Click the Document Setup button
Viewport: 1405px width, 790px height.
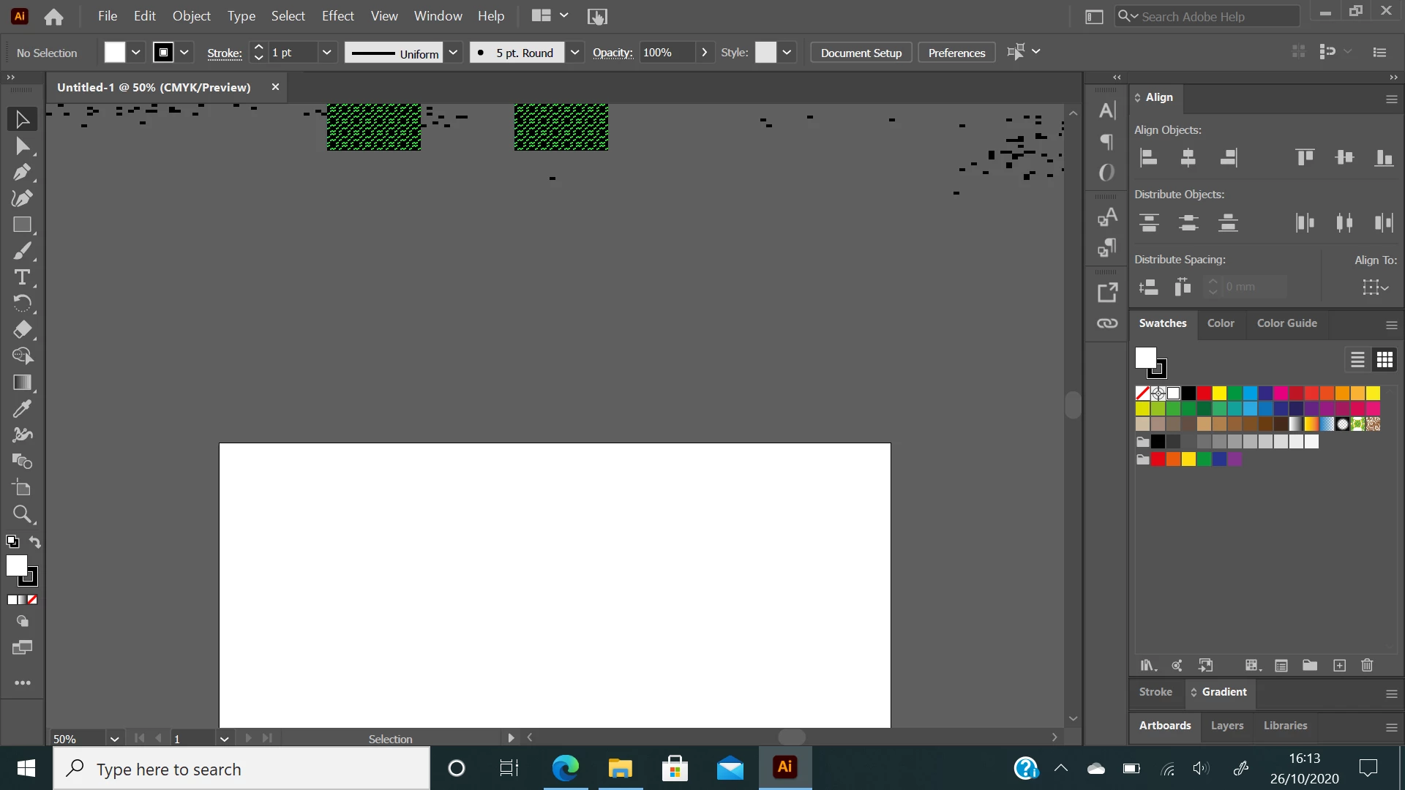[861, 53]
